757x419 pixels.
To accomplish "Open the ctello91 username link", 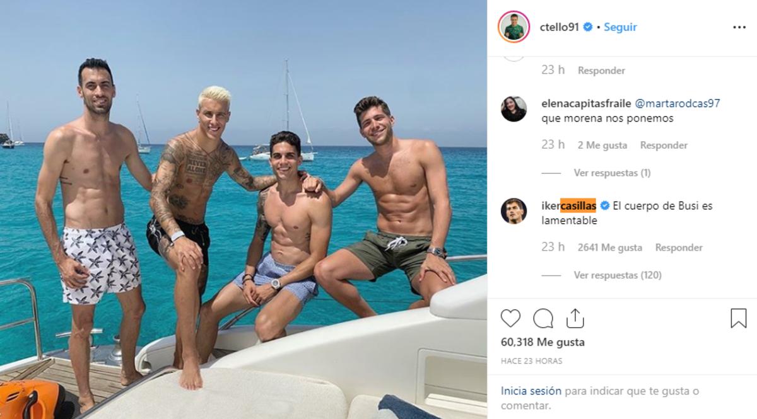I will click(x=559, y=27).
